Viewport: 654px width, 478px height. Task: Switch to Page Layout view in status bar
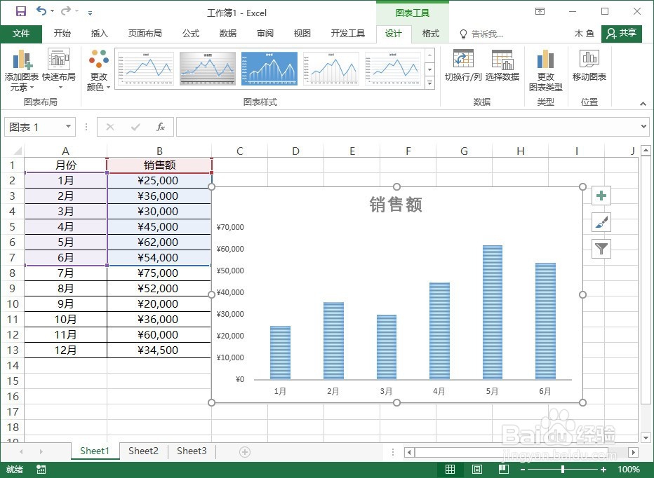point(476,469)
